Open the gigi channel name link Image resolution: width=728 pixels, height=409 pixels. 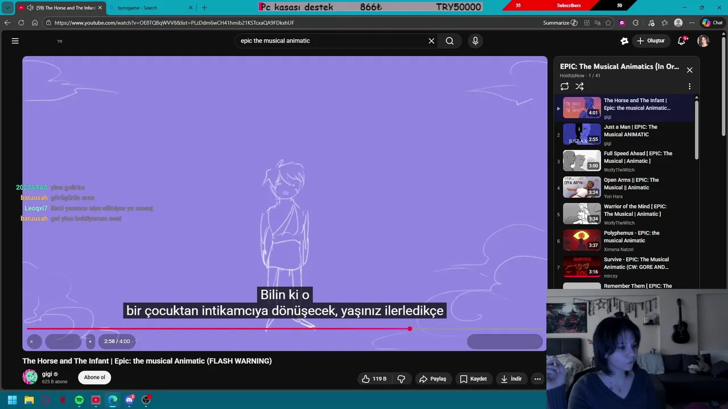(x=47, y=374)
